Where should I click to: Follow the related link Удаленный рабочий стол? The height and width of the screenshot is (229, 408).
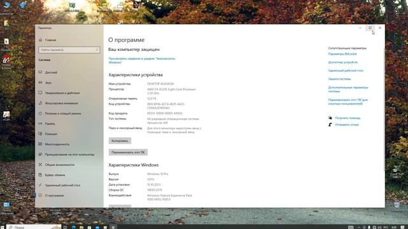346,71
